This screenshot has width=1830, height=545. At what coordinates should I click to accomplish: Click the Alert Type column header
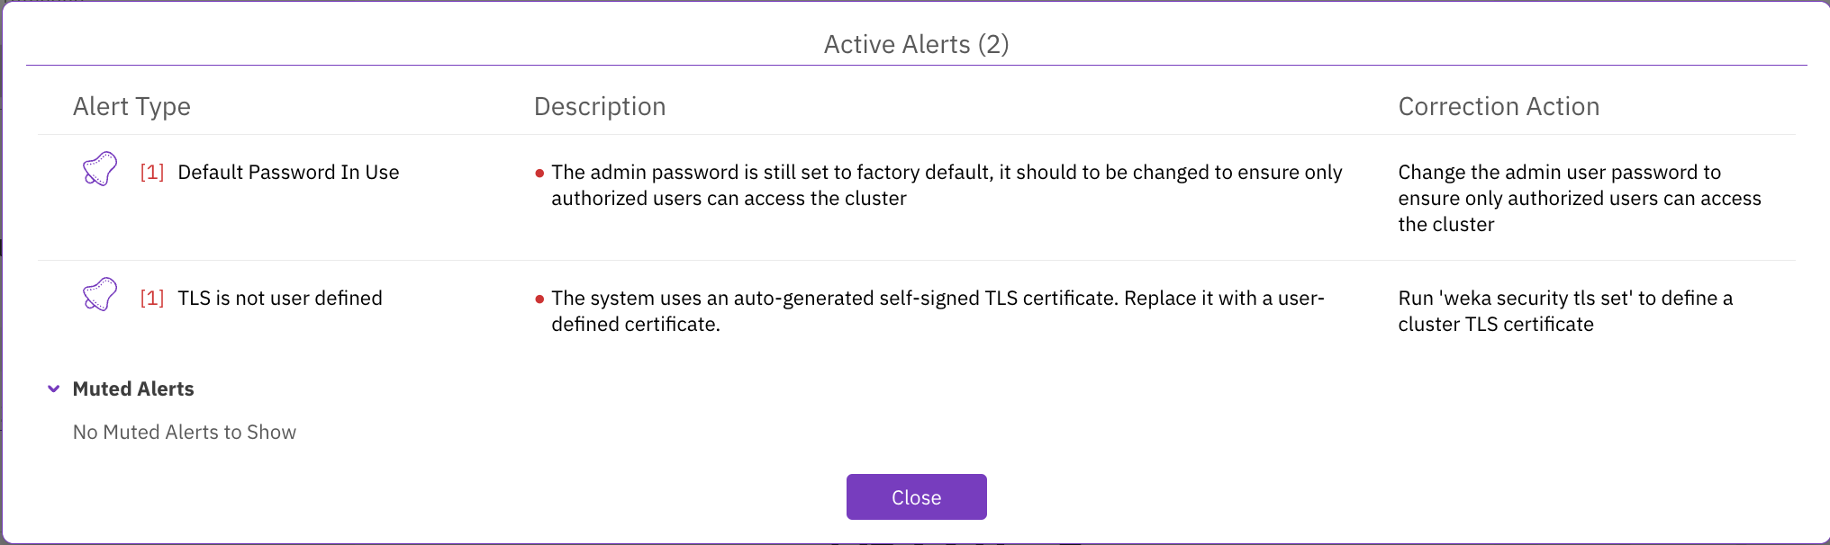coord(131,107)
